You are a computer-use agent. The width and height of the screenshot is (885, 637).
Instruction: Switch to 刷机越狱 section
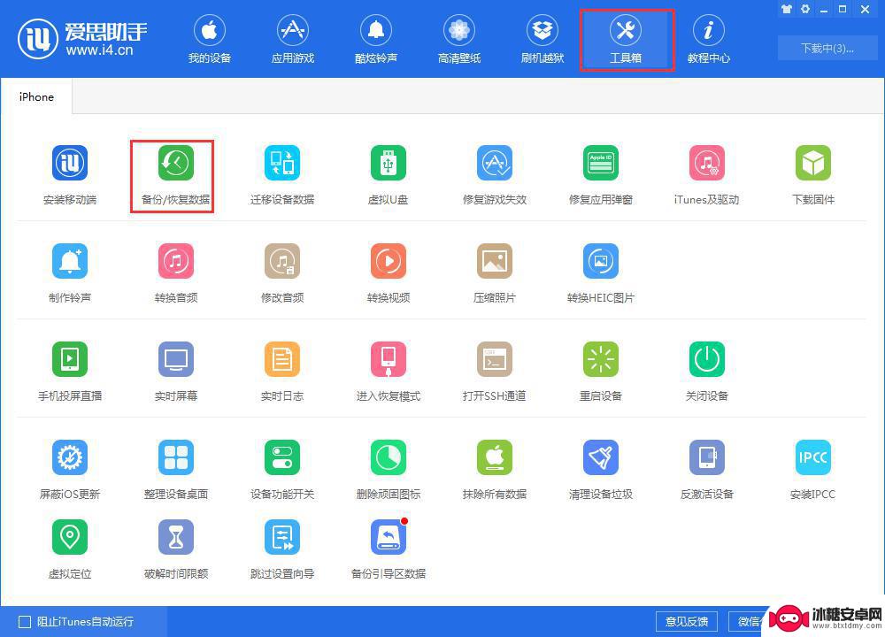543,39
